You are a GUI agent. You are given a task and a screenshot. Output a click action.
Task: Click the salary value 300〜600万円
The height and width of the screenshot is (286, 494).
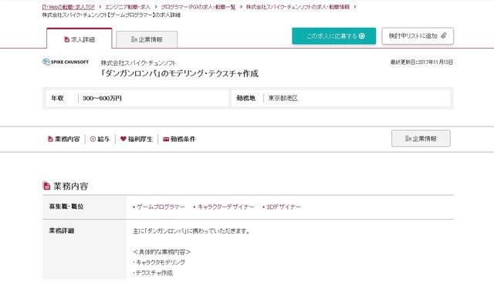point(102,98)
